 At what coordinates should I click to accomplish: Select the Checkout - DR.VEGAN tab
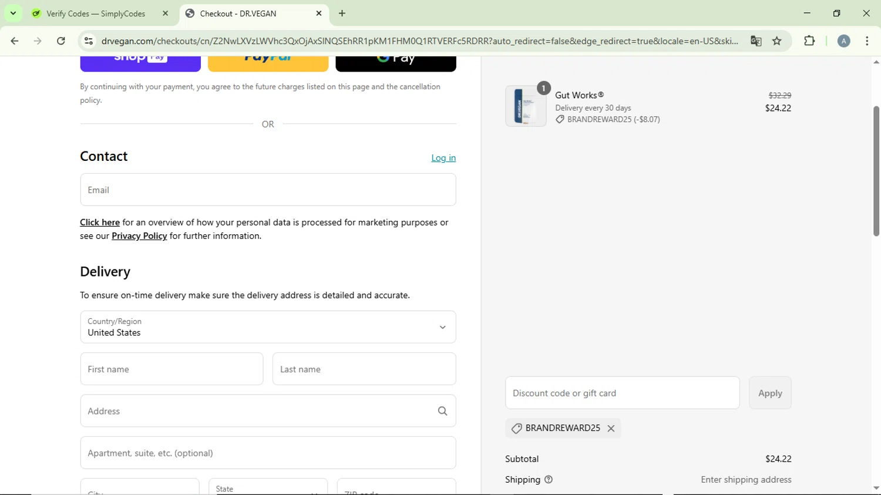[238, 14]
